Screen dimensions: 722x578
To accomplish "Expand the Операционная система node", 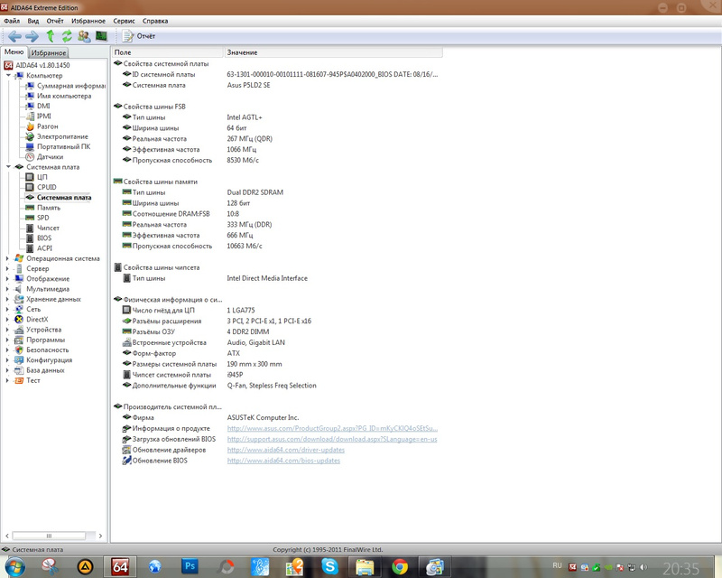I will tap(8, 258).
